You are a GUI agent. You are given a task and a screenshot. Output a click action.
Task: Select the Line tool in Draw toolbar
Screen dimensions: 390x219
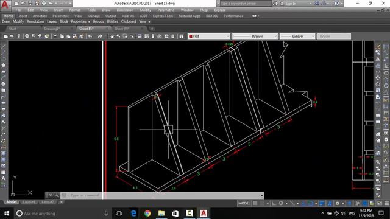click(x=3, y=46)
